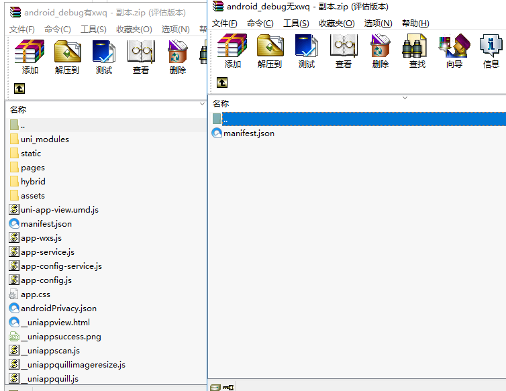Click Test icon in right WinRAR window
This screenshot has width=506, height=391.
pos(307,51)
